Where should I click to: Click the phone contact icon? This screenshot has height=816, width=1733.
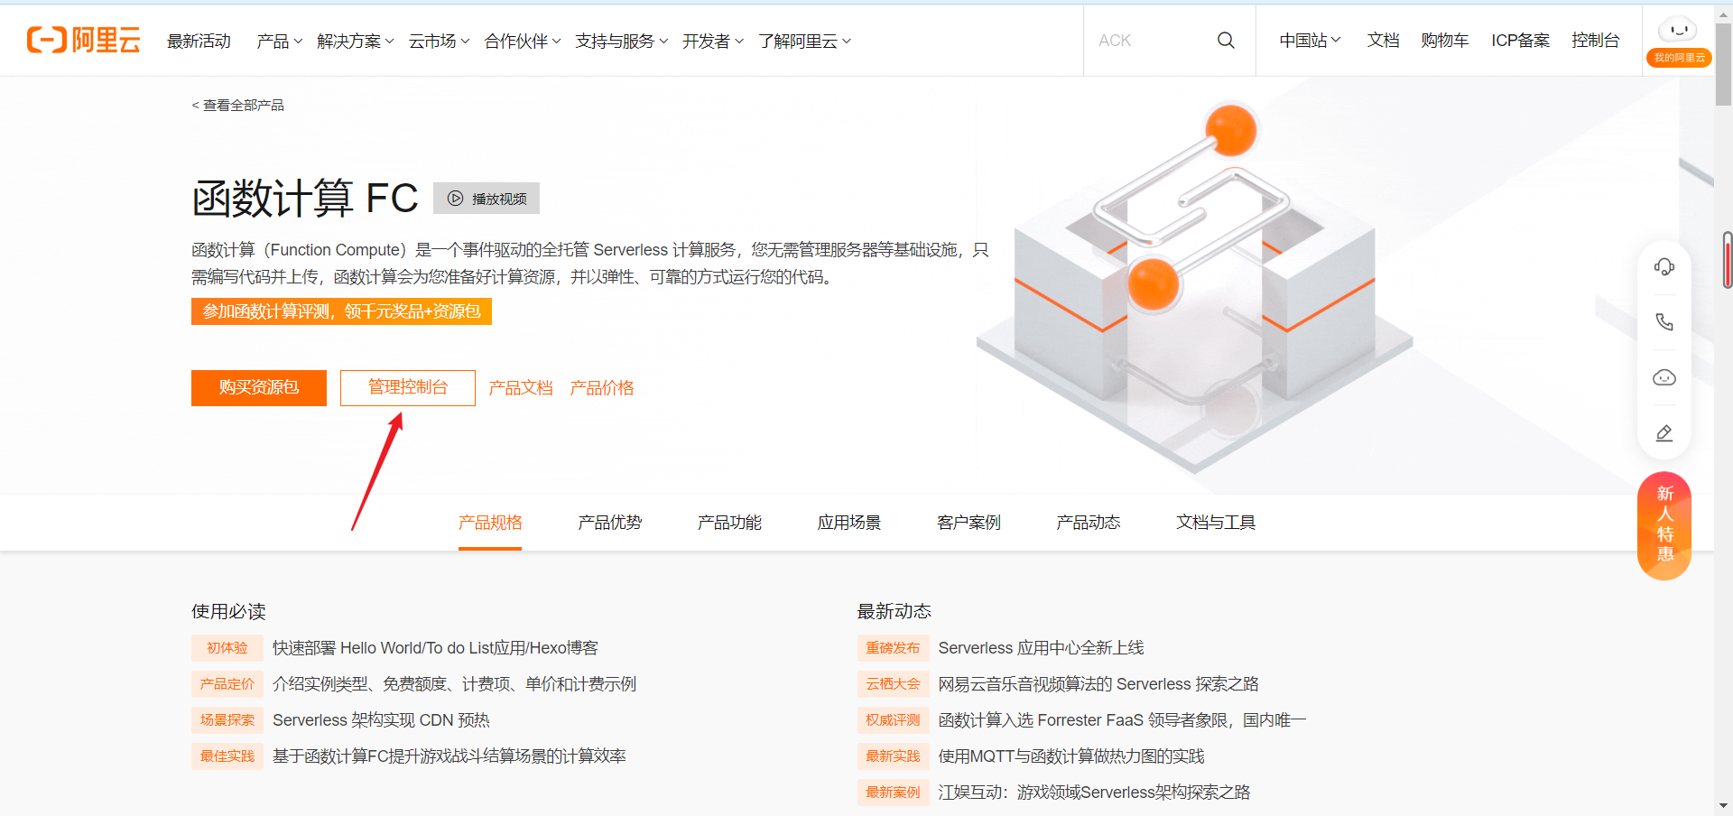click(1664, 322)
